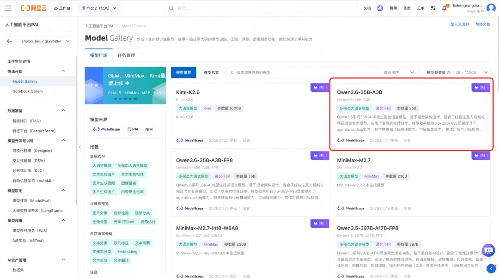The image size is (499, 278).
Task: Click the 热门 badge on Kimi-K2.6
Action: coord(320,87)
